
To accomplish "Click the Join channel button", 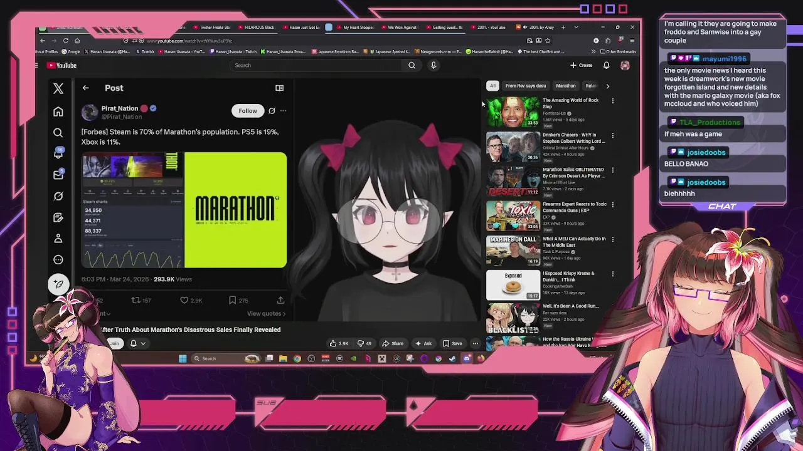I will (115, 343).
